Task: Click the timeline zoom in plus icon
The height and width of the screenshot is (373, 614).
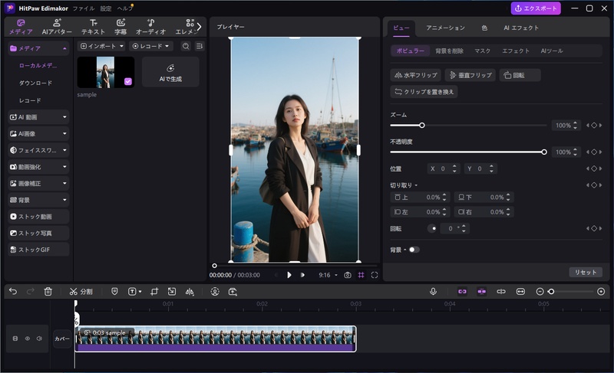Action: coord(601,291)
